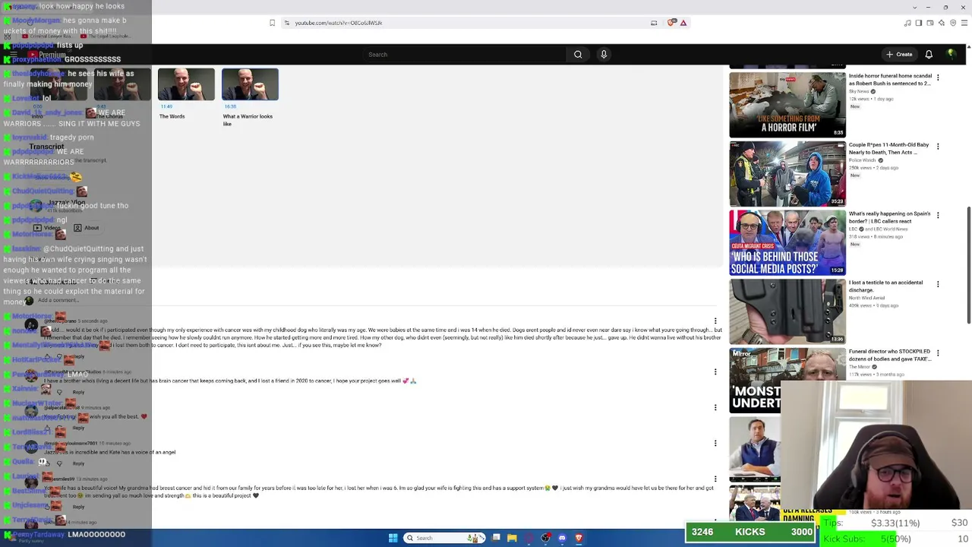Open options for grandma breast cancer comment
972x547 pixels.
pyautogui.click(x=715, y=479)
